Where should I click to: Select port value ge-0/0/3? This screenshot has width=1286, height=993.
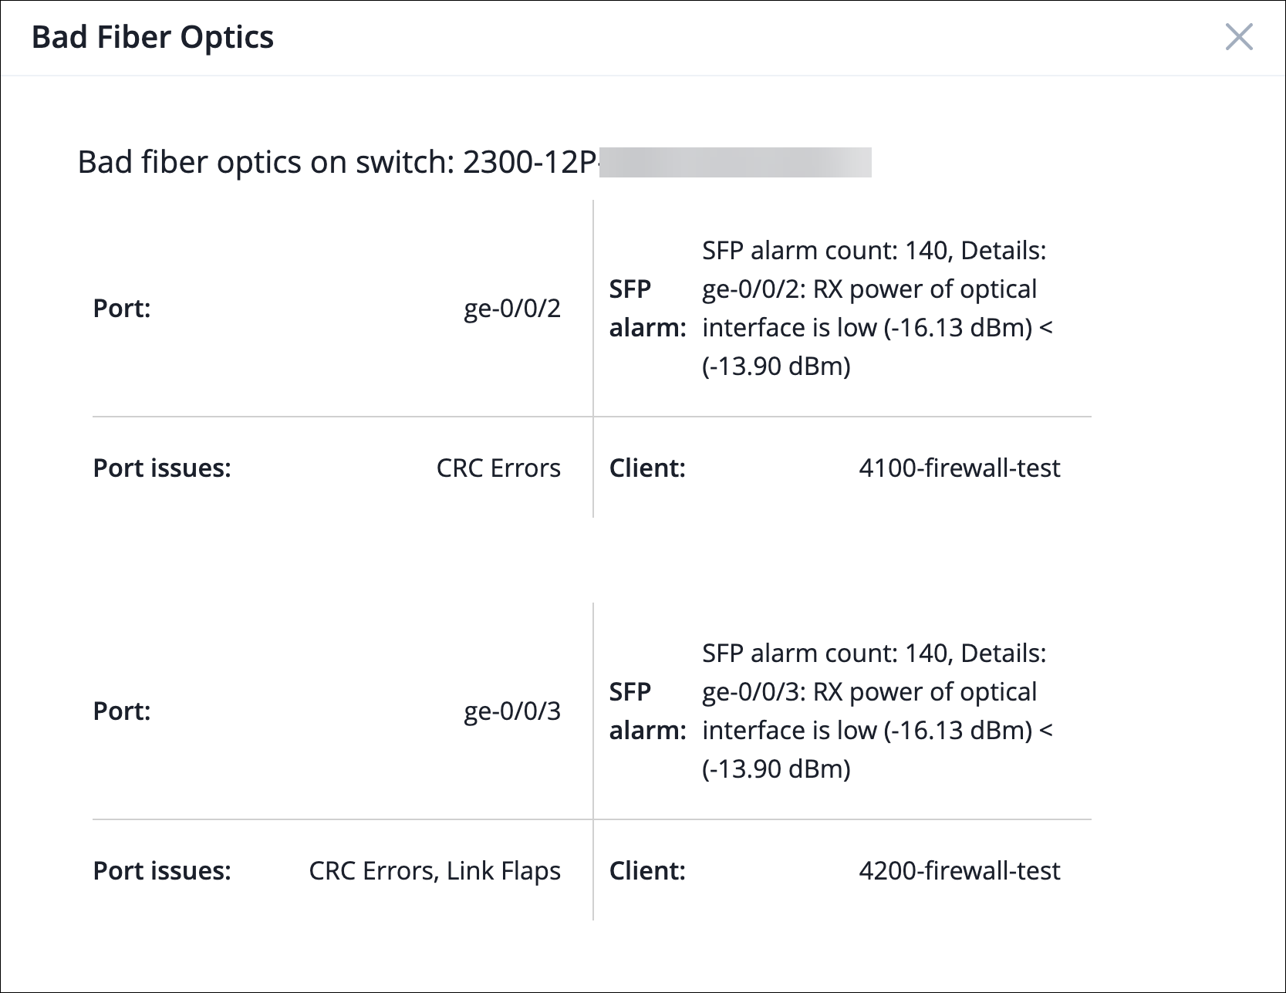pos(511,711)
